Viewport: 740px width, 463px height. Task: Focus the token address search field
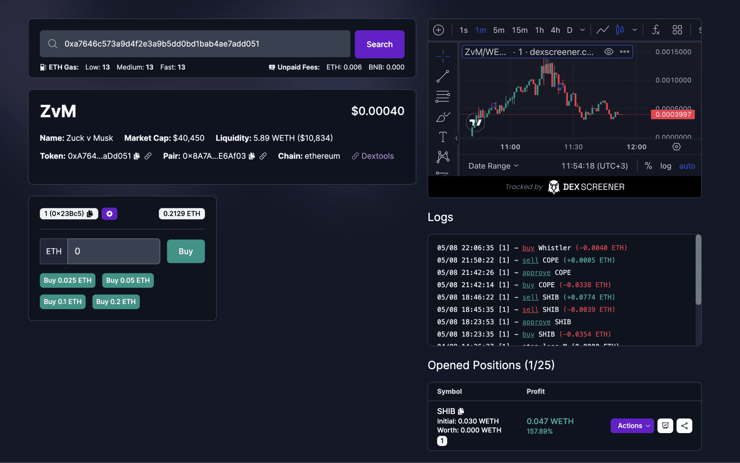pyautogui.click(x=195, y=44)
